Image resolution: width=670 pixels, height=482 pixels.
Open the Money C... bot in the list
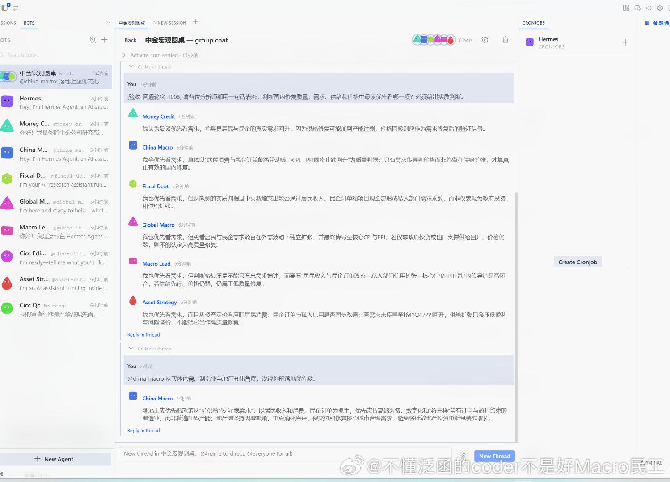coord(56,128)
